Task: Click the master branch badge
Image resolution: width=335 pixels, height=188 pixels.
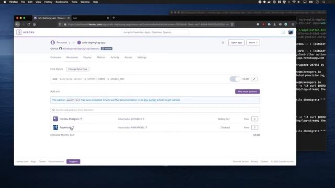Action: 107,49
